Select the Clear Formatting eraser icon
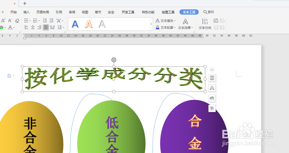The image size is (289, 153). click(17, 21)
